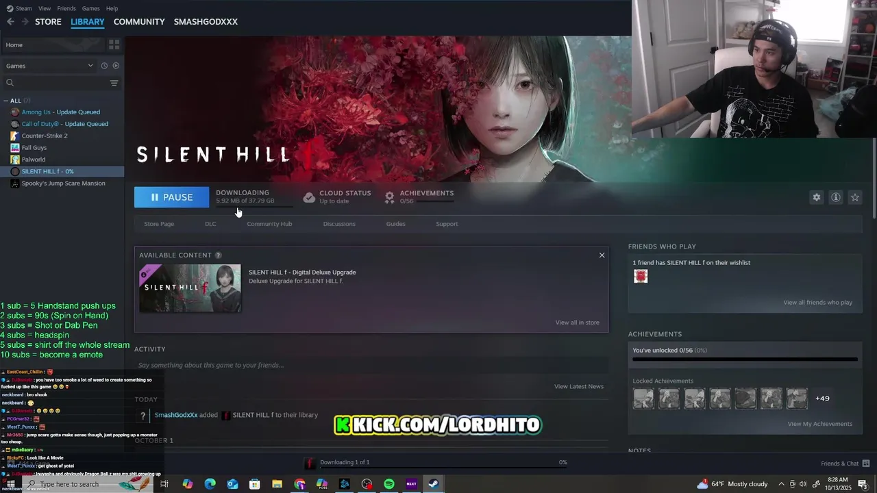This screenshot has width=877, height=493.
Task: Open the Help menu
Action: pos(112,8)
